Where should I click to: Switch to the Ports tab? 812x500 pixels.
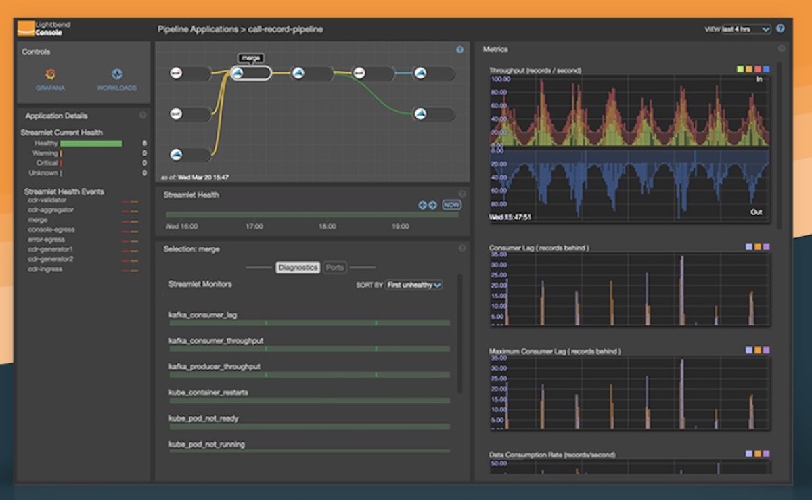click(335, 267)
